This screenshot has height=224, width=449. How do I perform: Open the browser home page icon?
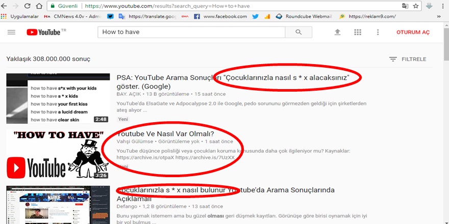click(39, 6)
